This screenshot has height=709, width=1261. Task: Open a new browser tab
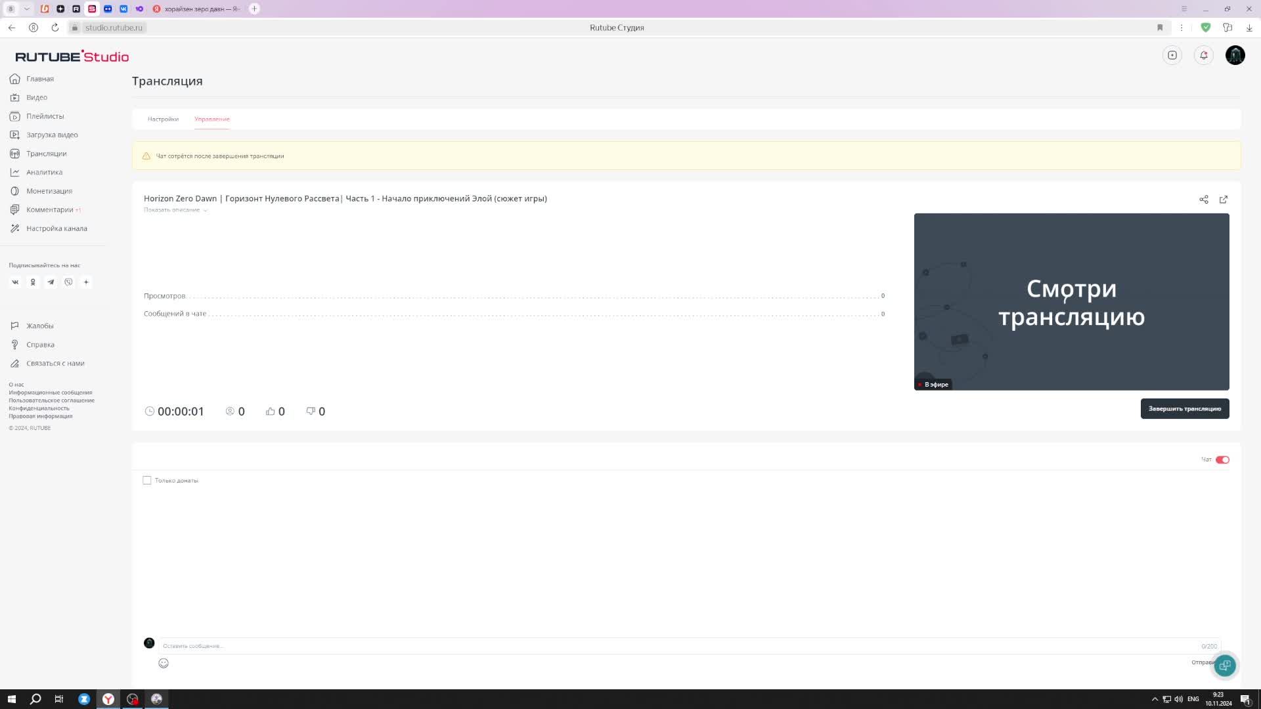coord(254,9)
